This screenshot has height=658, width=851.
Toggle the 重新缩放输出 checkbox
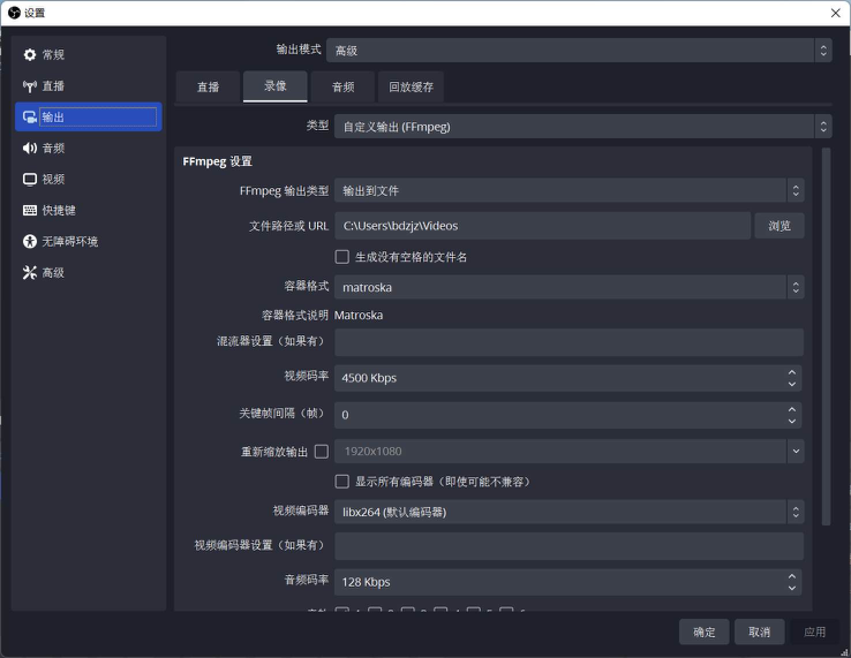pyautogui.click(x=321, y=451)
